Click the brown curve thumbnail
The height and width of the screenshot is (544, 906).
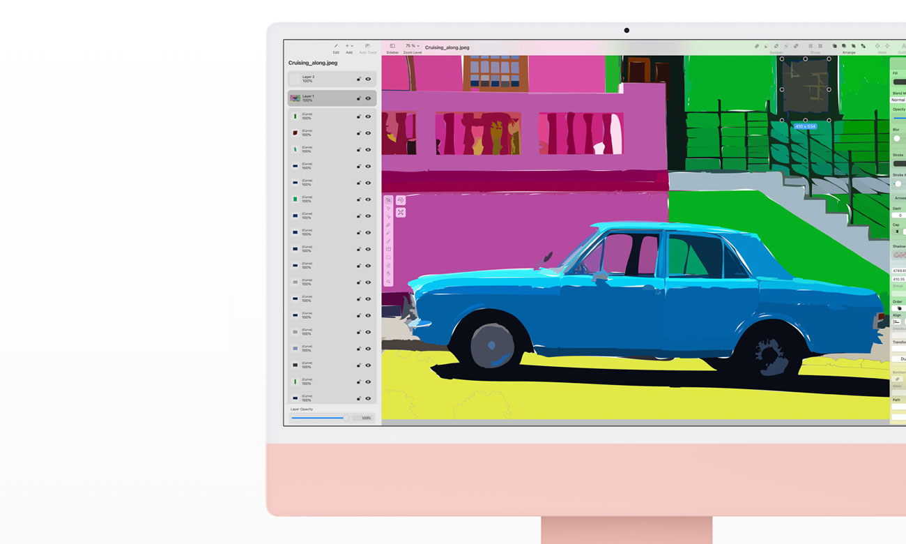[x=295, y=133]
